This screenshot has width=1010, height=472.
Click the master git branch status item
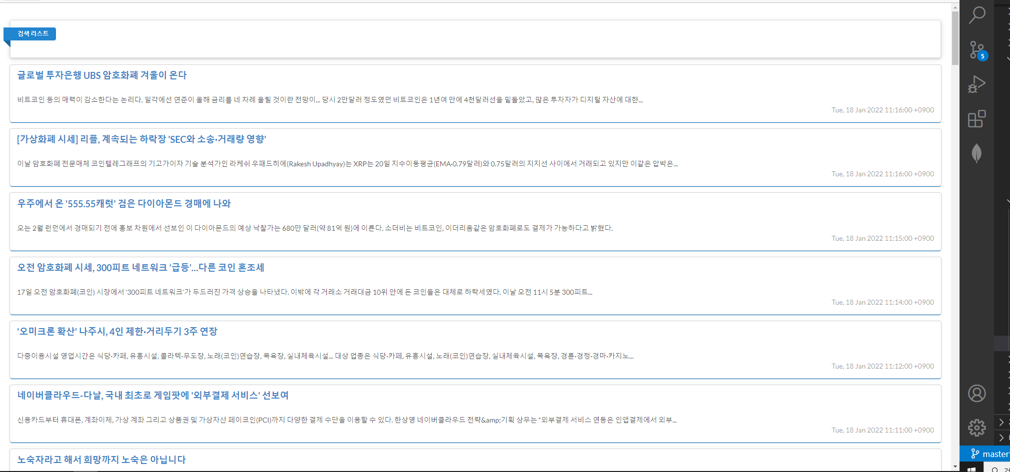pos(990,454)
